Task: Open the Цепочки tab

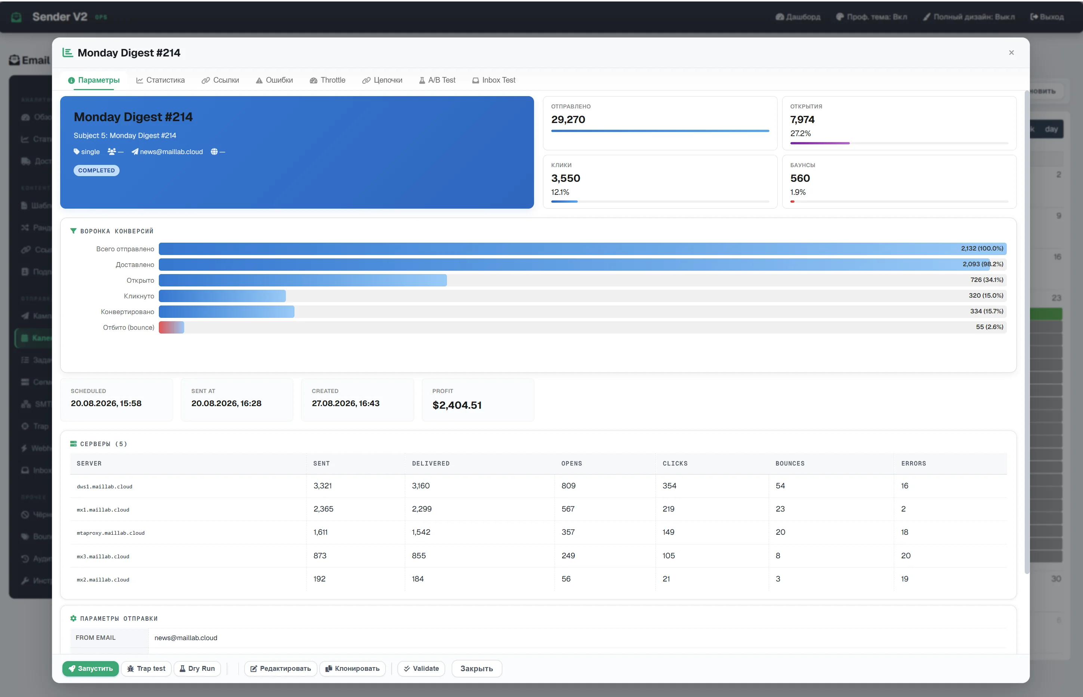Action: (x=382, y=80)
